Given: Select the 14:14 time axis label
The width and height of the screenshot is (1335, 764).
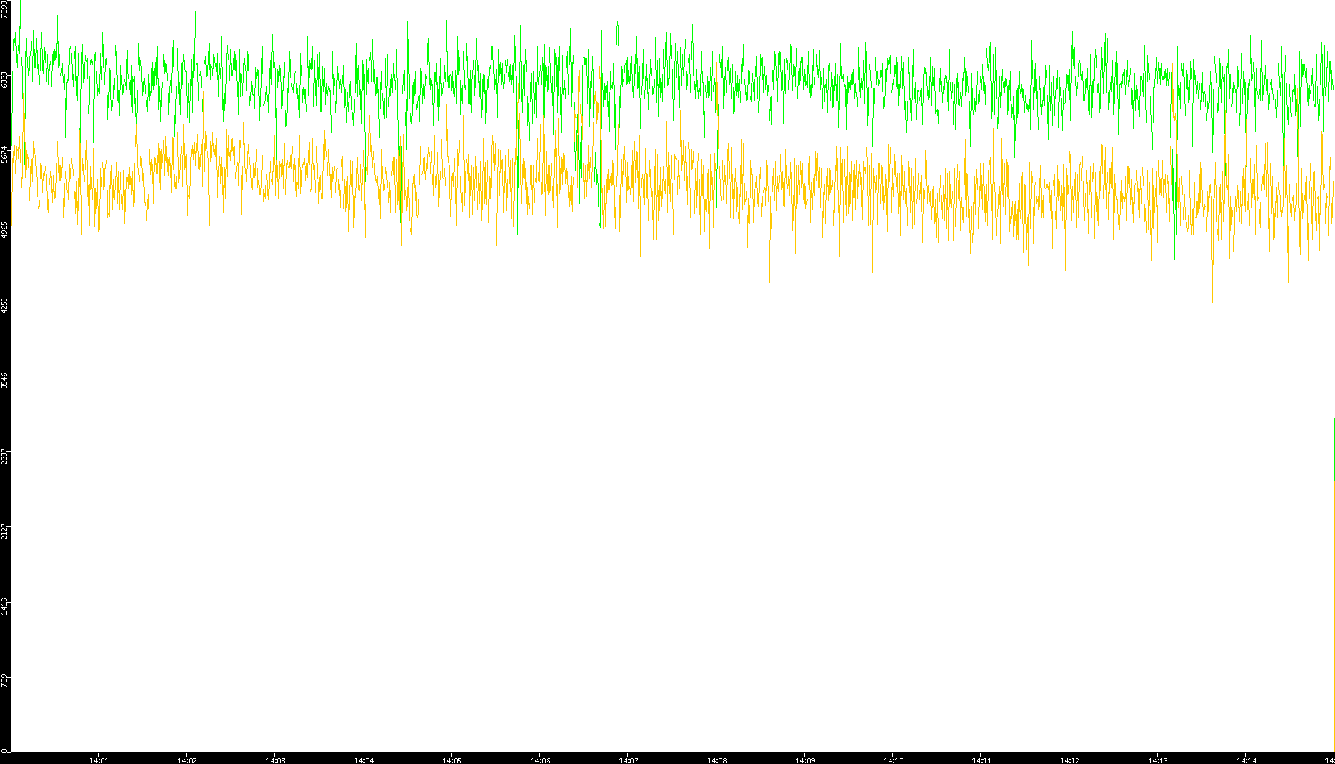Looking at the screenshot, I should (x=1246, y=760).
